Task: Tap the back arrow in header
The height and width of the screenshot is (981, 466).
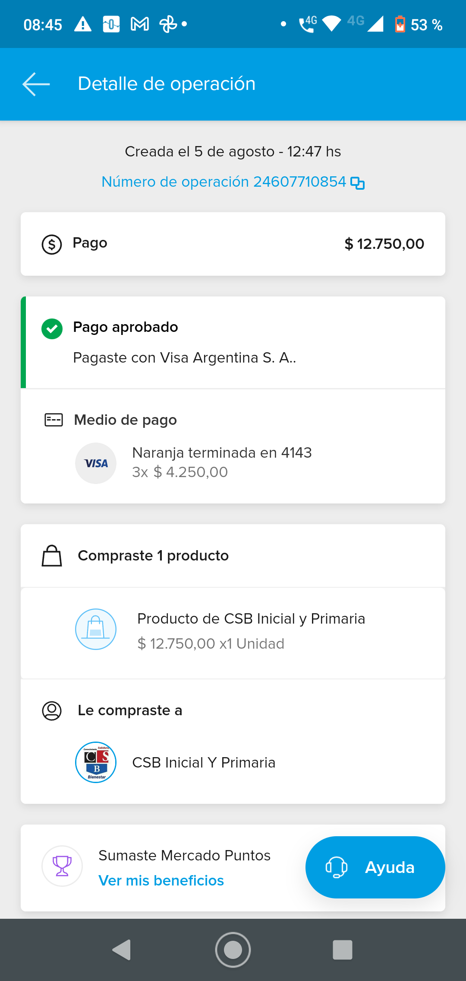Action: tap(36, 84)
